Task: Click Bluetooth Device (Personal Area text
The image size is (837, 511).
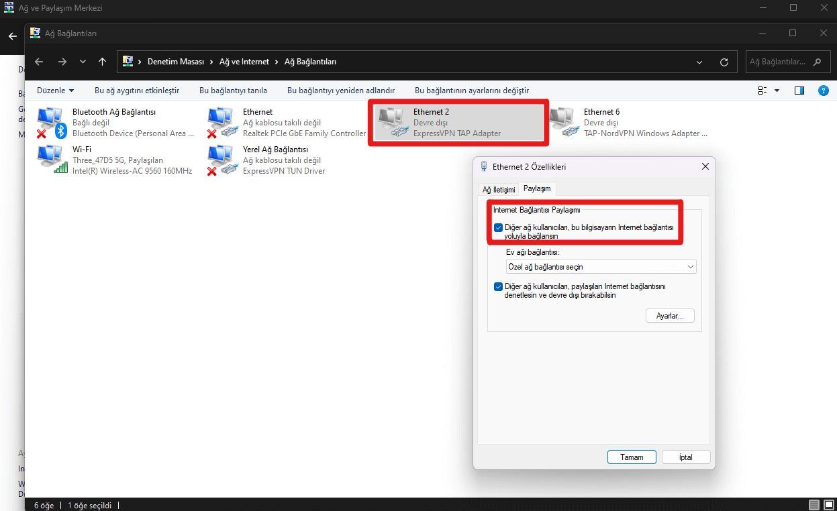Action: (x=134, y=133)
